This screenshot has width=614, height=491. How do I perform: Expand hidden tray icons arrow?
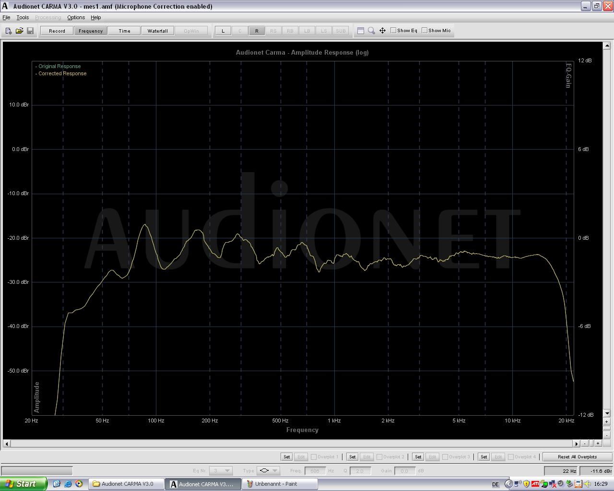[508, 484]
